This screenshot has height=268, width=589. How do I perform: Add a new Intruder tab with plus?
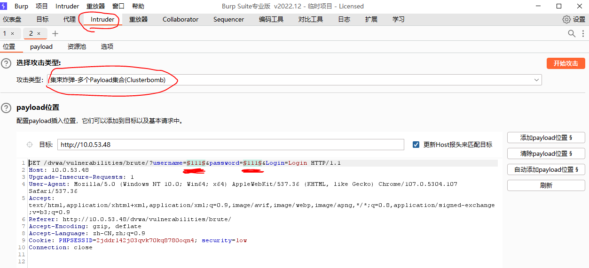point(55,33)
